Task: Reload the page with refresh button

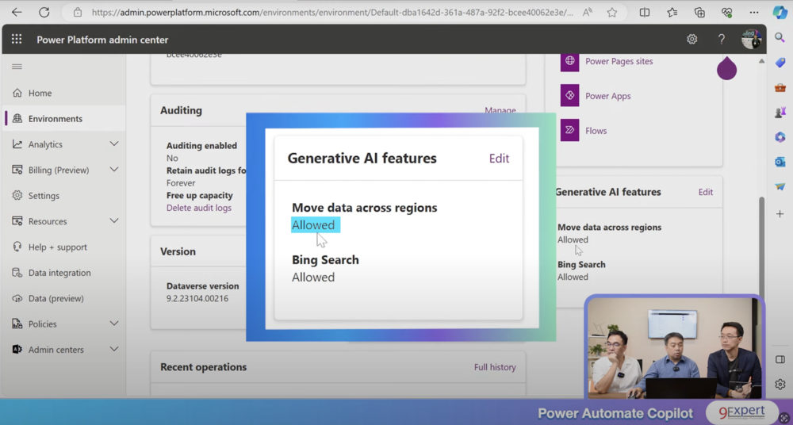Action: tap(44, 13)
